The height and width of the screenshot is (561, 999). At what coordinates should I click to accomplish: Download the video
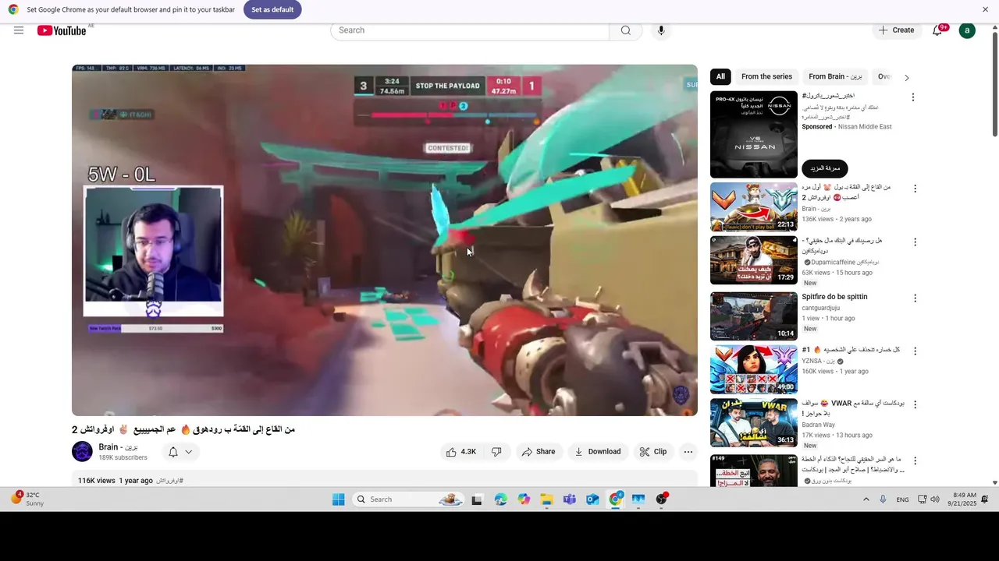click(598, 452)
